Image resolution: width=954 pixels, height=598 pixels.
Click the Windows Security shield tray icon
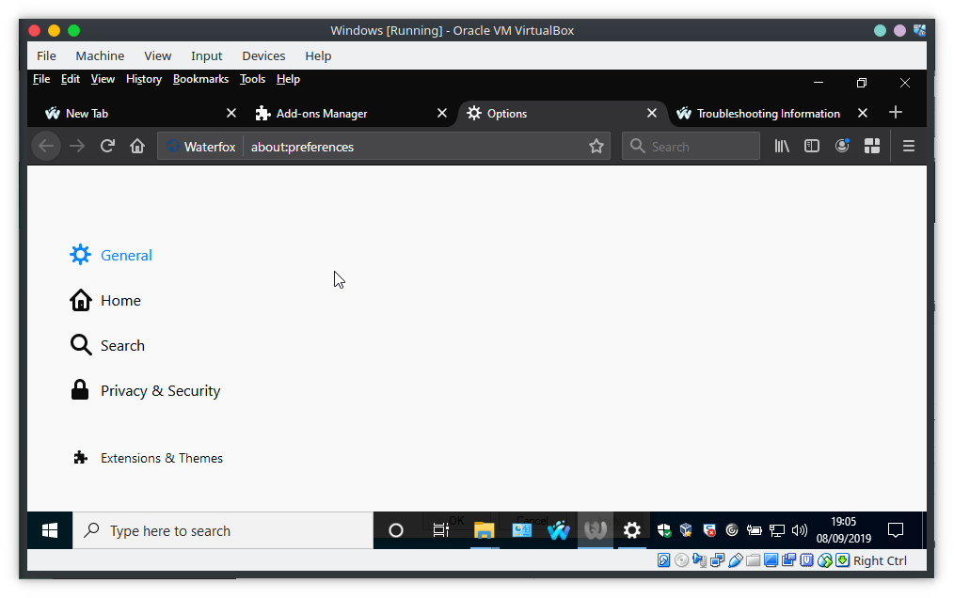point(664,530)
